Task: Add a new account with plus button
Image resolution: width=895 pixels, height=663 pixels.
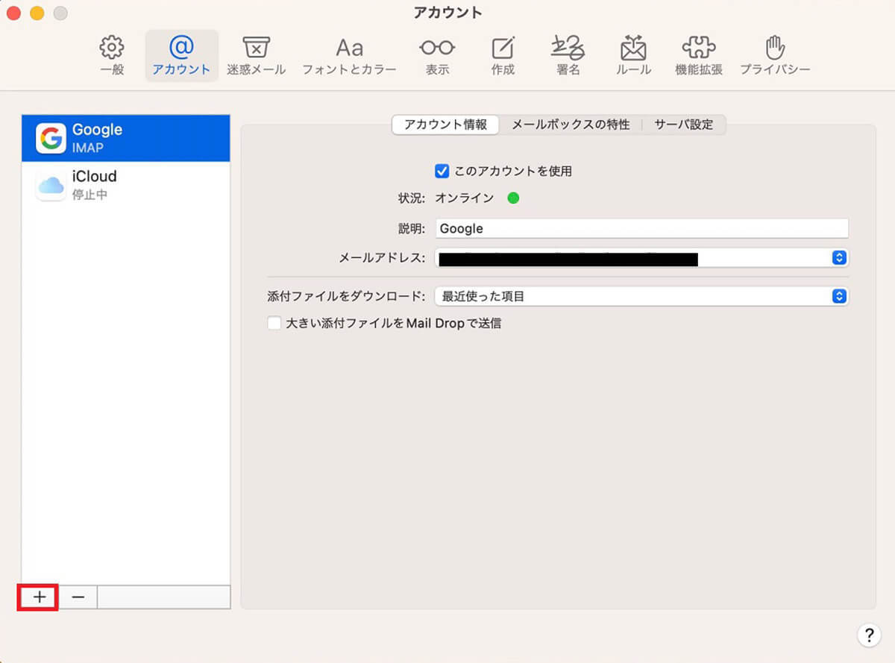Action: 40,597
